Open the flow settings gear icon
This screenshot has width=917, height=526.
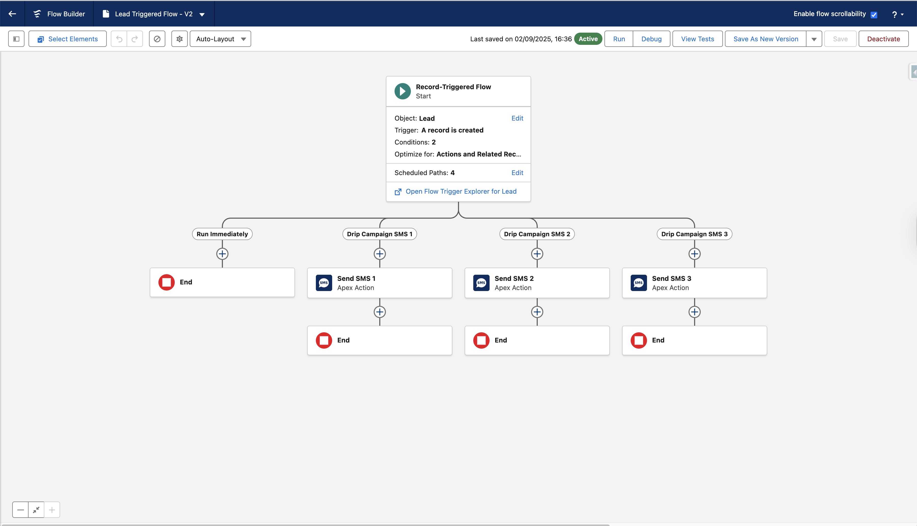(179, 39)
